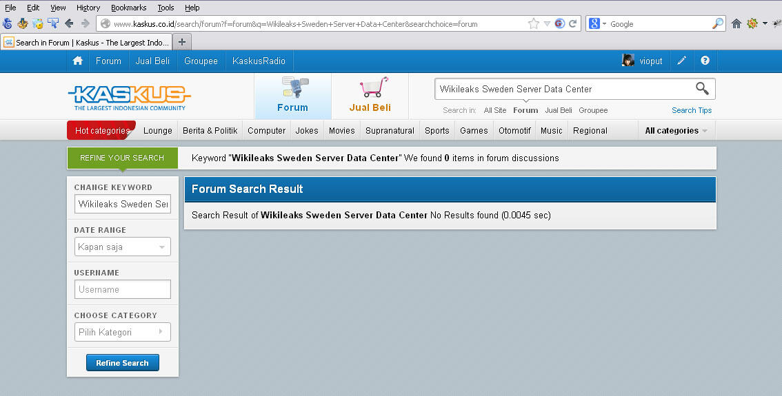Open the Otomotif category
Viewport: 782px width, 396px height.
tap(514, 130)
